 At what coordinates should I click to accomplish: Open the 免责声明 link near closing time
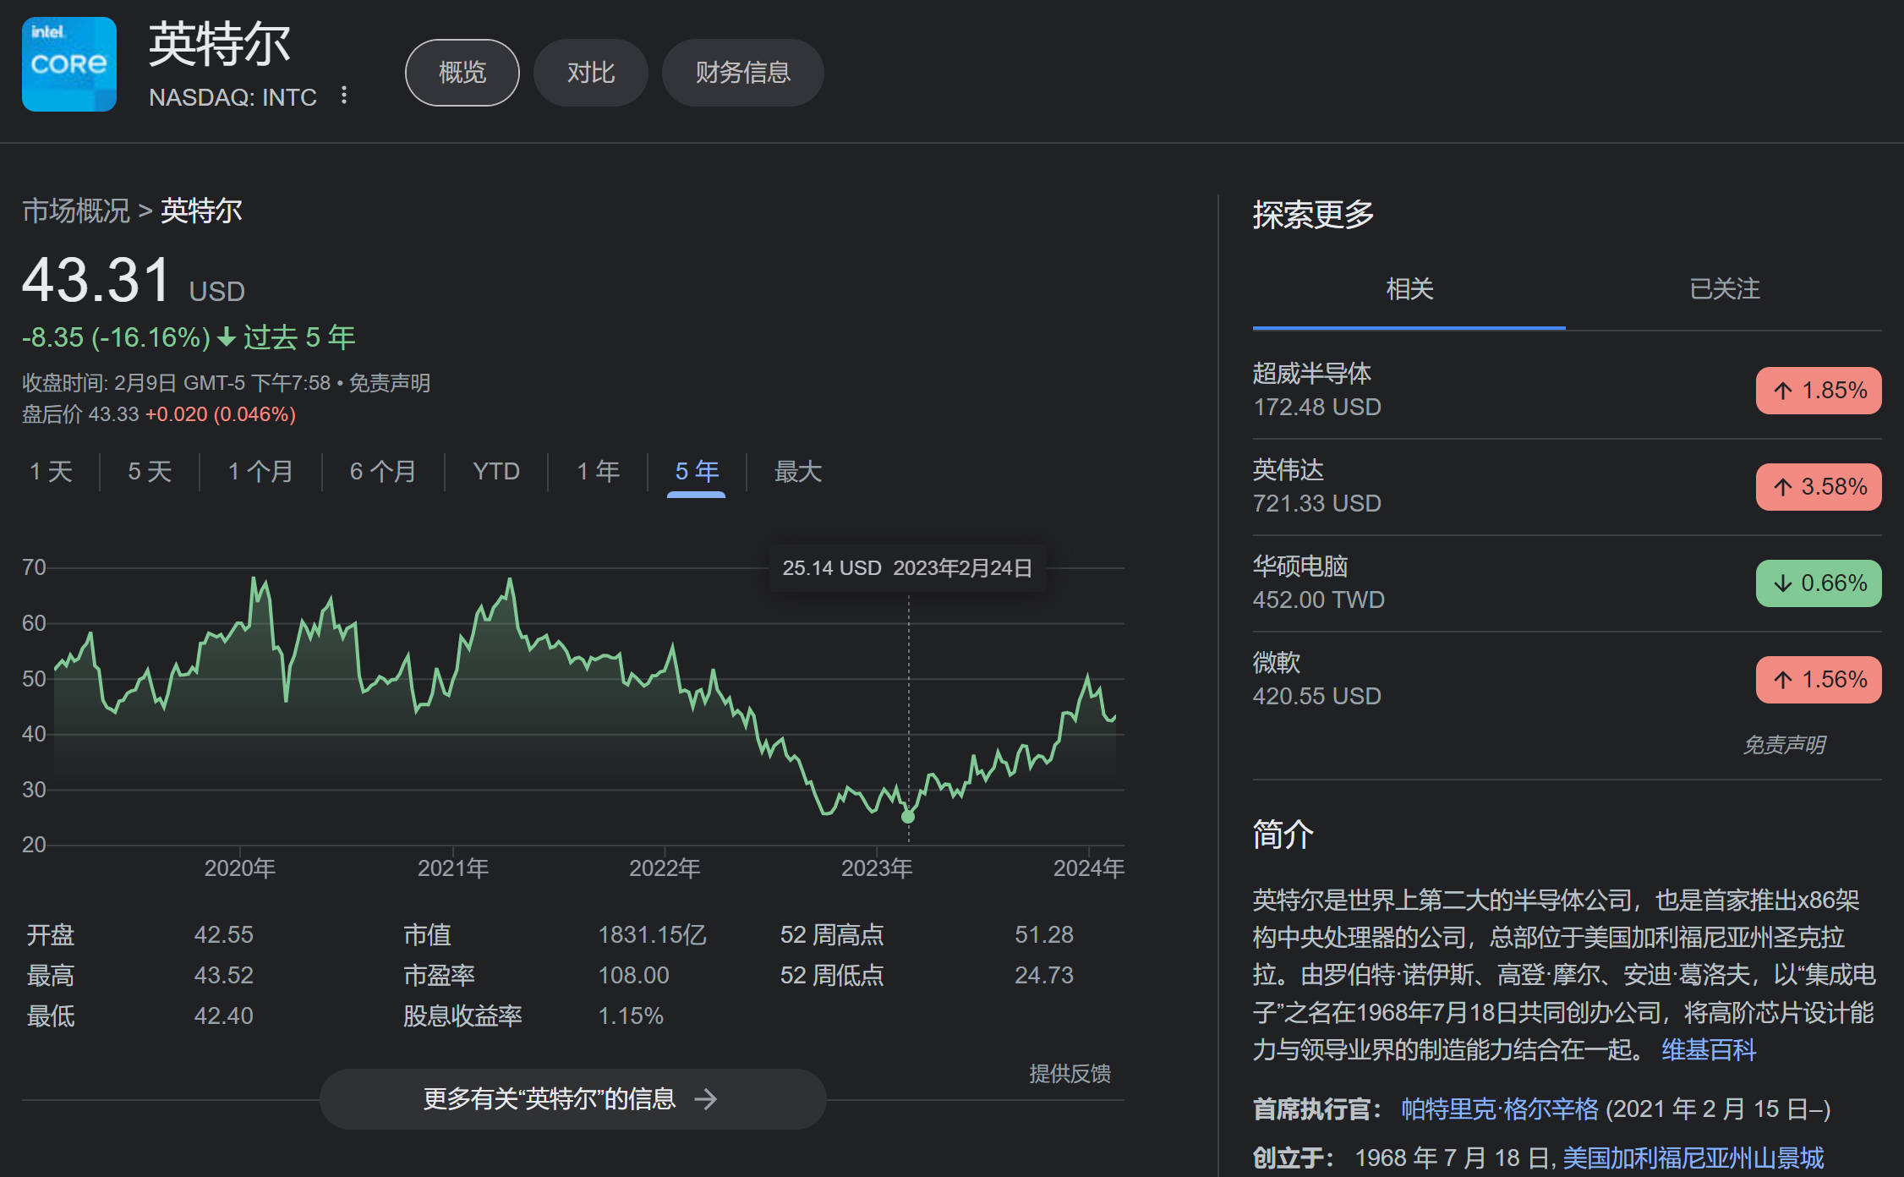[x=390, y=383]
